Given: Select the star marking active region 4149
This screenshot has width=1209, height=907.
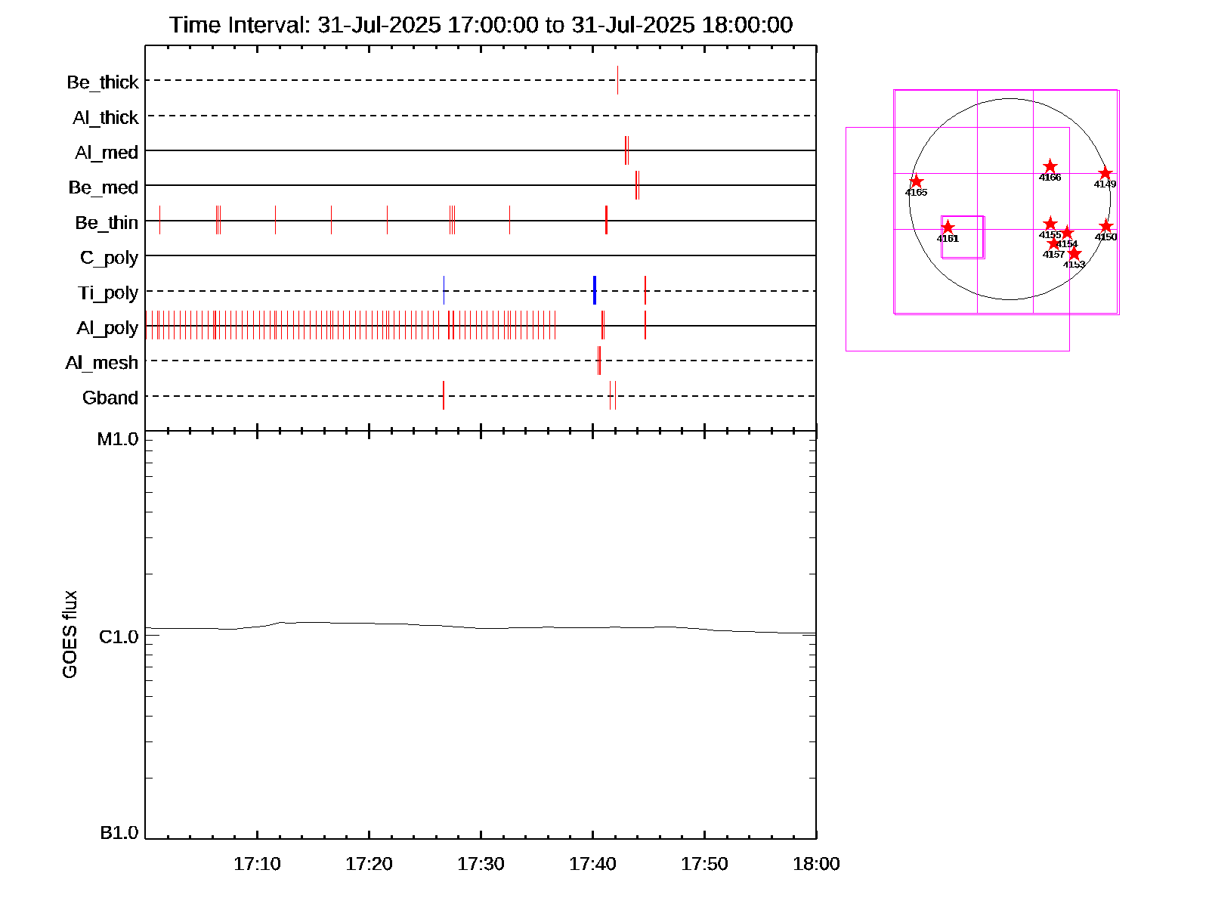Looking at the screenshot, I should (x=1105, y=173).
